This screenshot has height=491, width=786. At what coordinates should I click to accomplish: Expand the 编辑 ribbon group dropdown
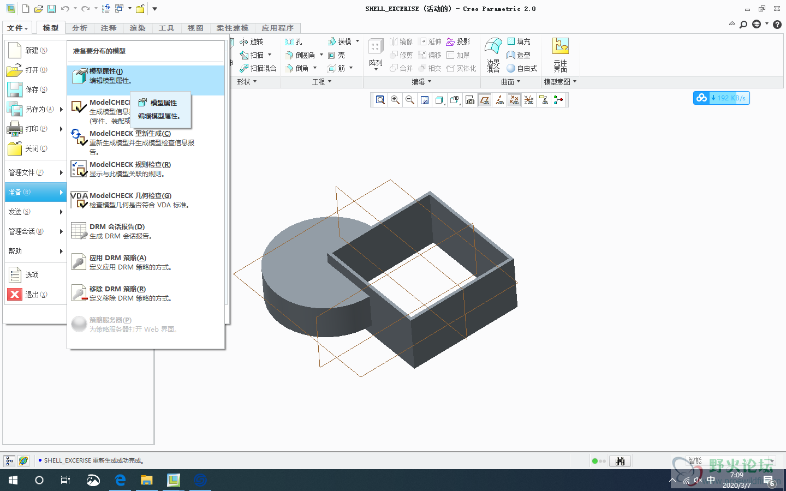421,82
